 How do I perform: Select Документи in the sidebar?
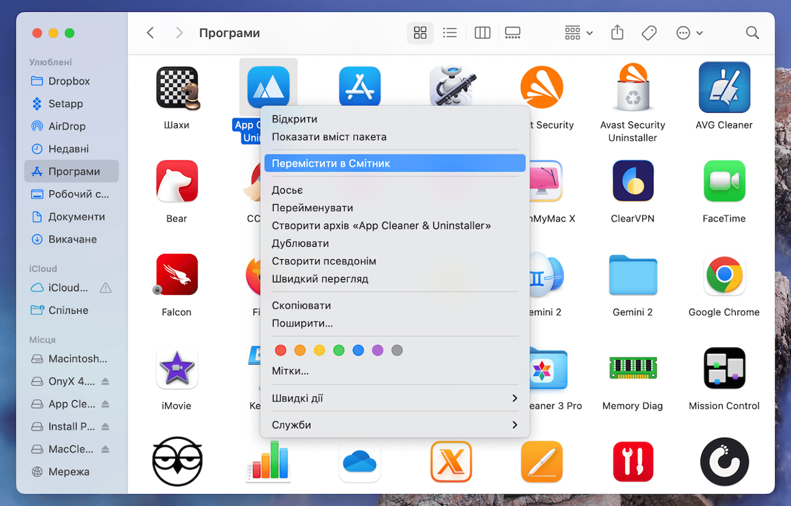coord(72,216)
